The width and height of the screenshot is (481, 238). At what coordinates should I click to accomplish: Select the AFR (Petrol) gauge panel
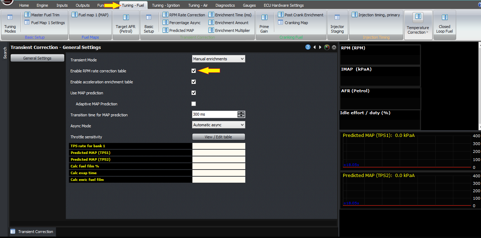tap(380, 98)
